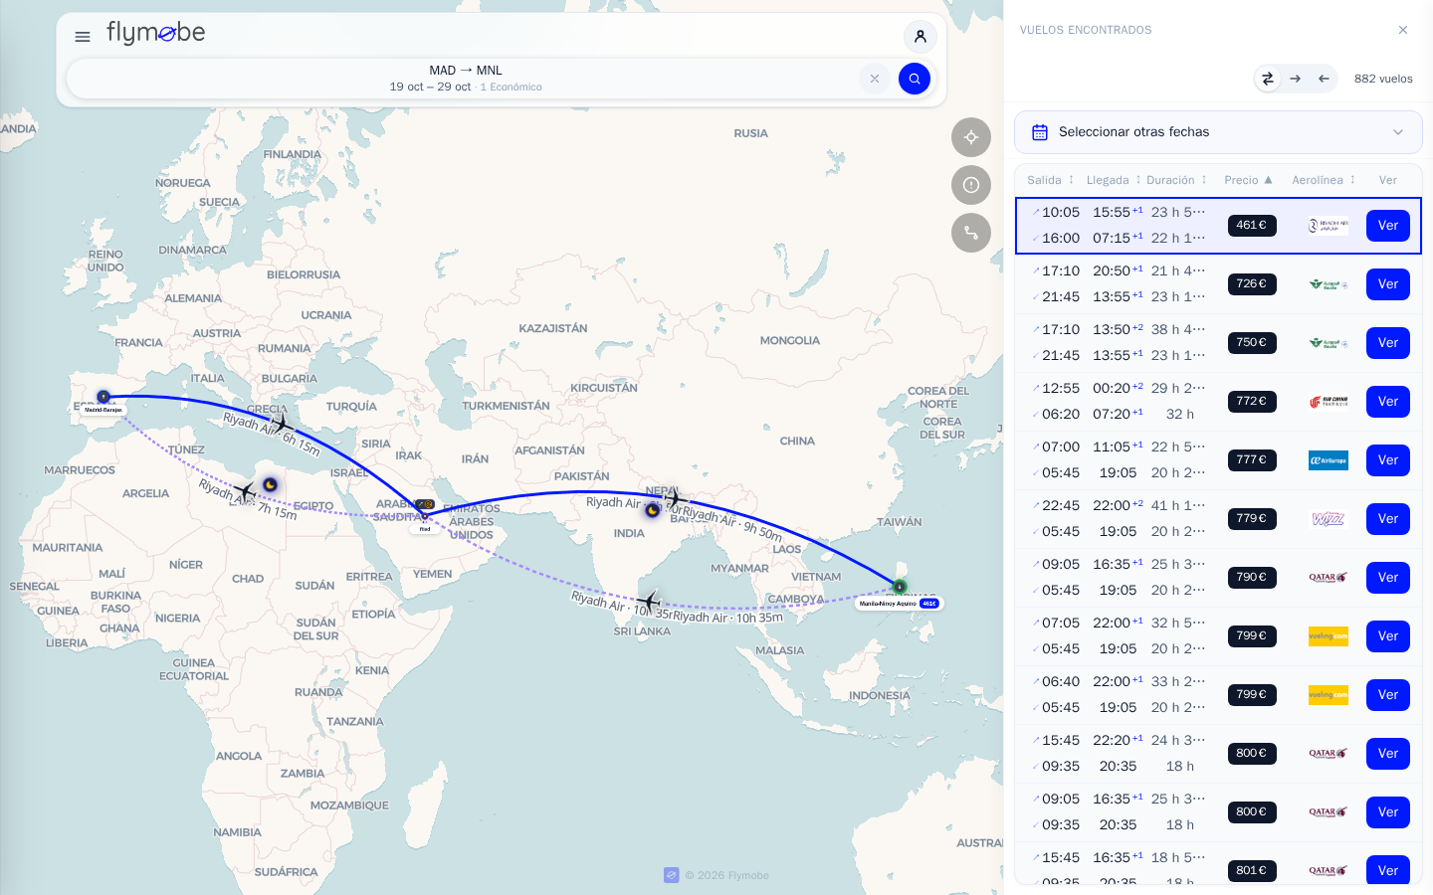Click the route path map button
Screen dimensions: 1433x895
click(x=971, y=233)
